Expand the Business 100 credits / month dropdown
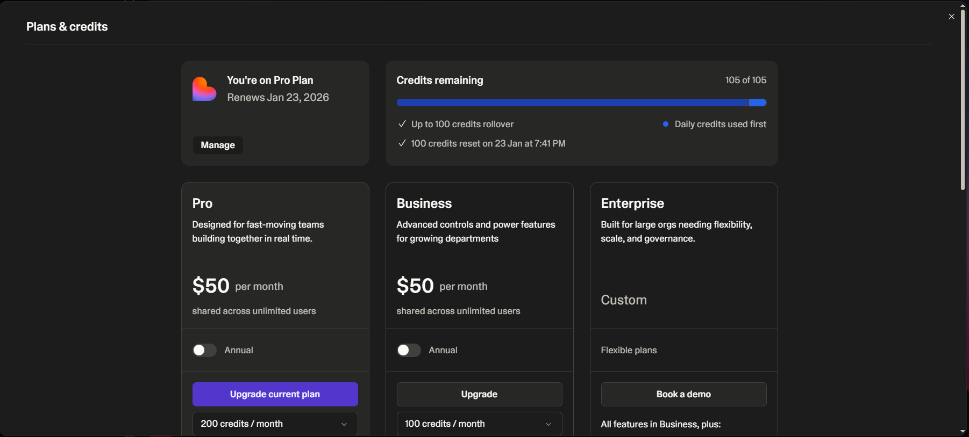Image resolution: width=969 pixels, height=437 pixels. [479, 424]
